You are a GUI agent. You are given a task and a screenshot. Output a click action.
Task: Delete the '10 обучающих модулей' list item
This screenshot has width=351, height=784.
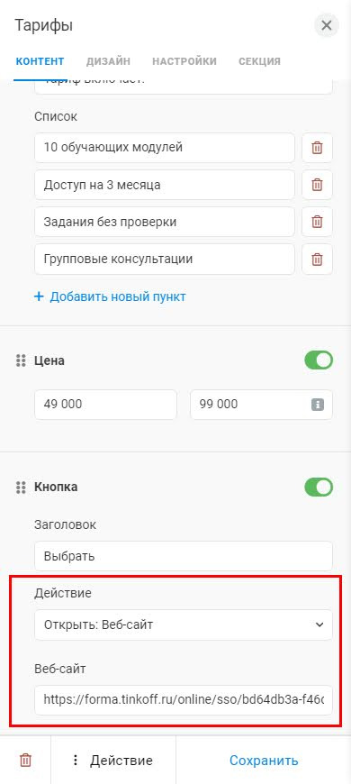click(x=317, y=148)
